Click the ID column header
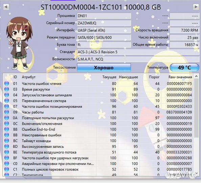This screenshot has height=183, width=201. tap(15, 77)
